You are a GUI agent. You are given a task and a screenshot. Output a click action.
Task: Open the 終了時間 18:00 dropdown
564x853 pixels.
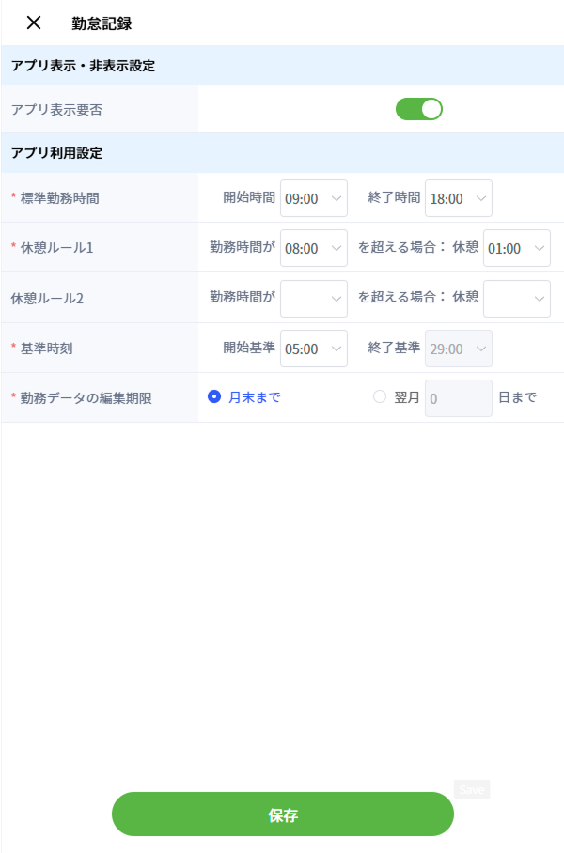click(458, 198)
